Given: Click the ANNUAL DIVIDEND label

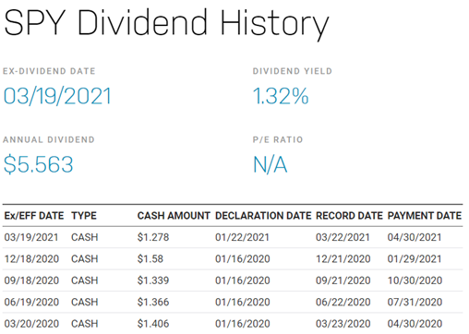Looking at the screenshot, I should pyautogui.click(x=49, y=139).
